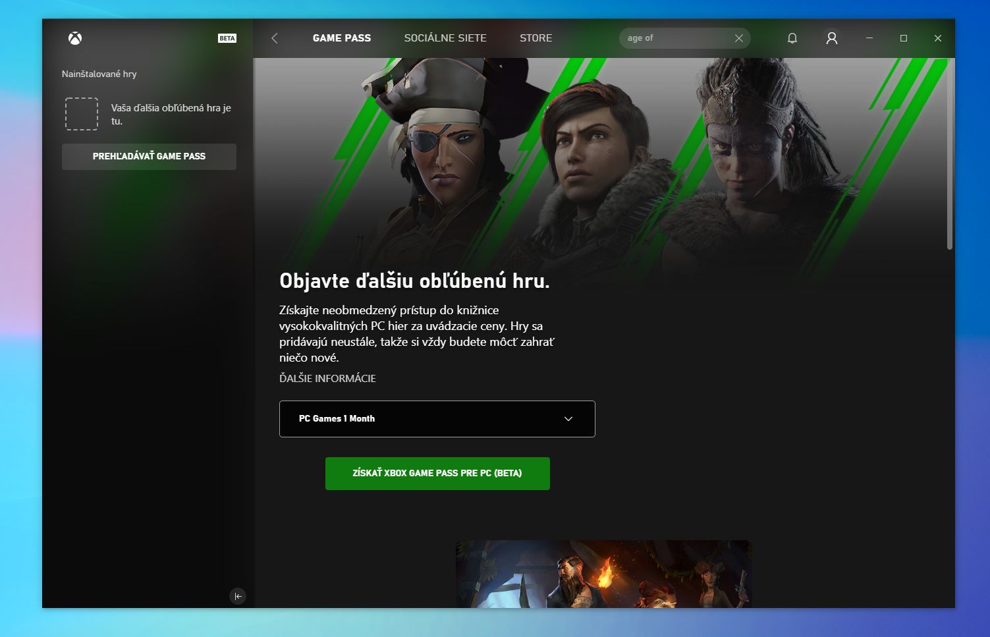
Task: Open the notifications bell
Action: tap(792, 38)
